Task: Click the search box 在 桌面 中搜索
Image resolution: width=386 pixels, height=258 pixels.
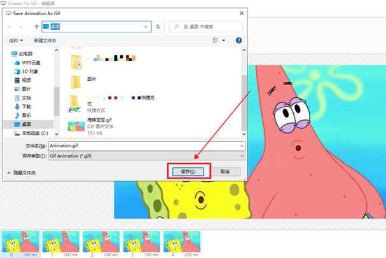Action: click(206, 27)
